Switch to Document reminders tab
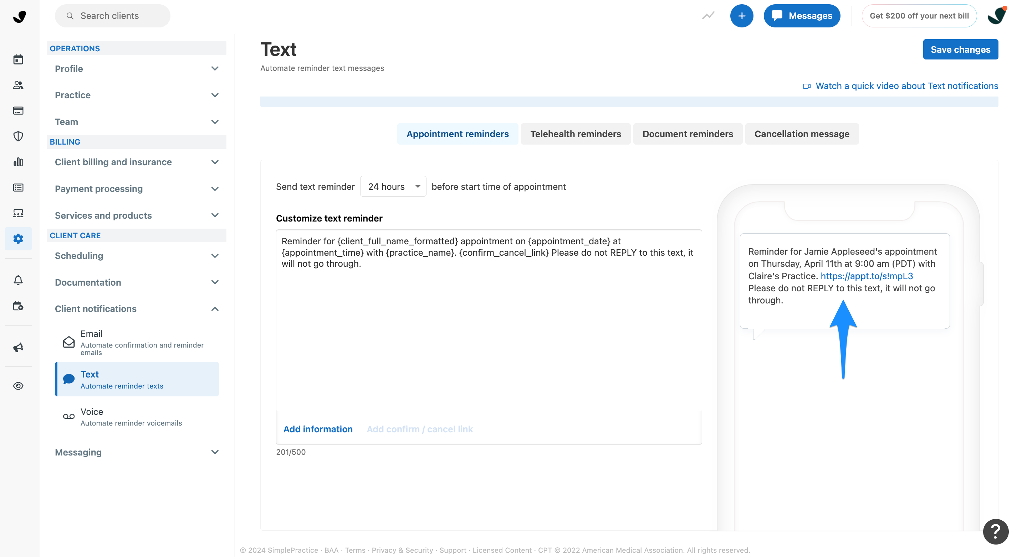Screen dimensions: 1022x557 point(688,134)
